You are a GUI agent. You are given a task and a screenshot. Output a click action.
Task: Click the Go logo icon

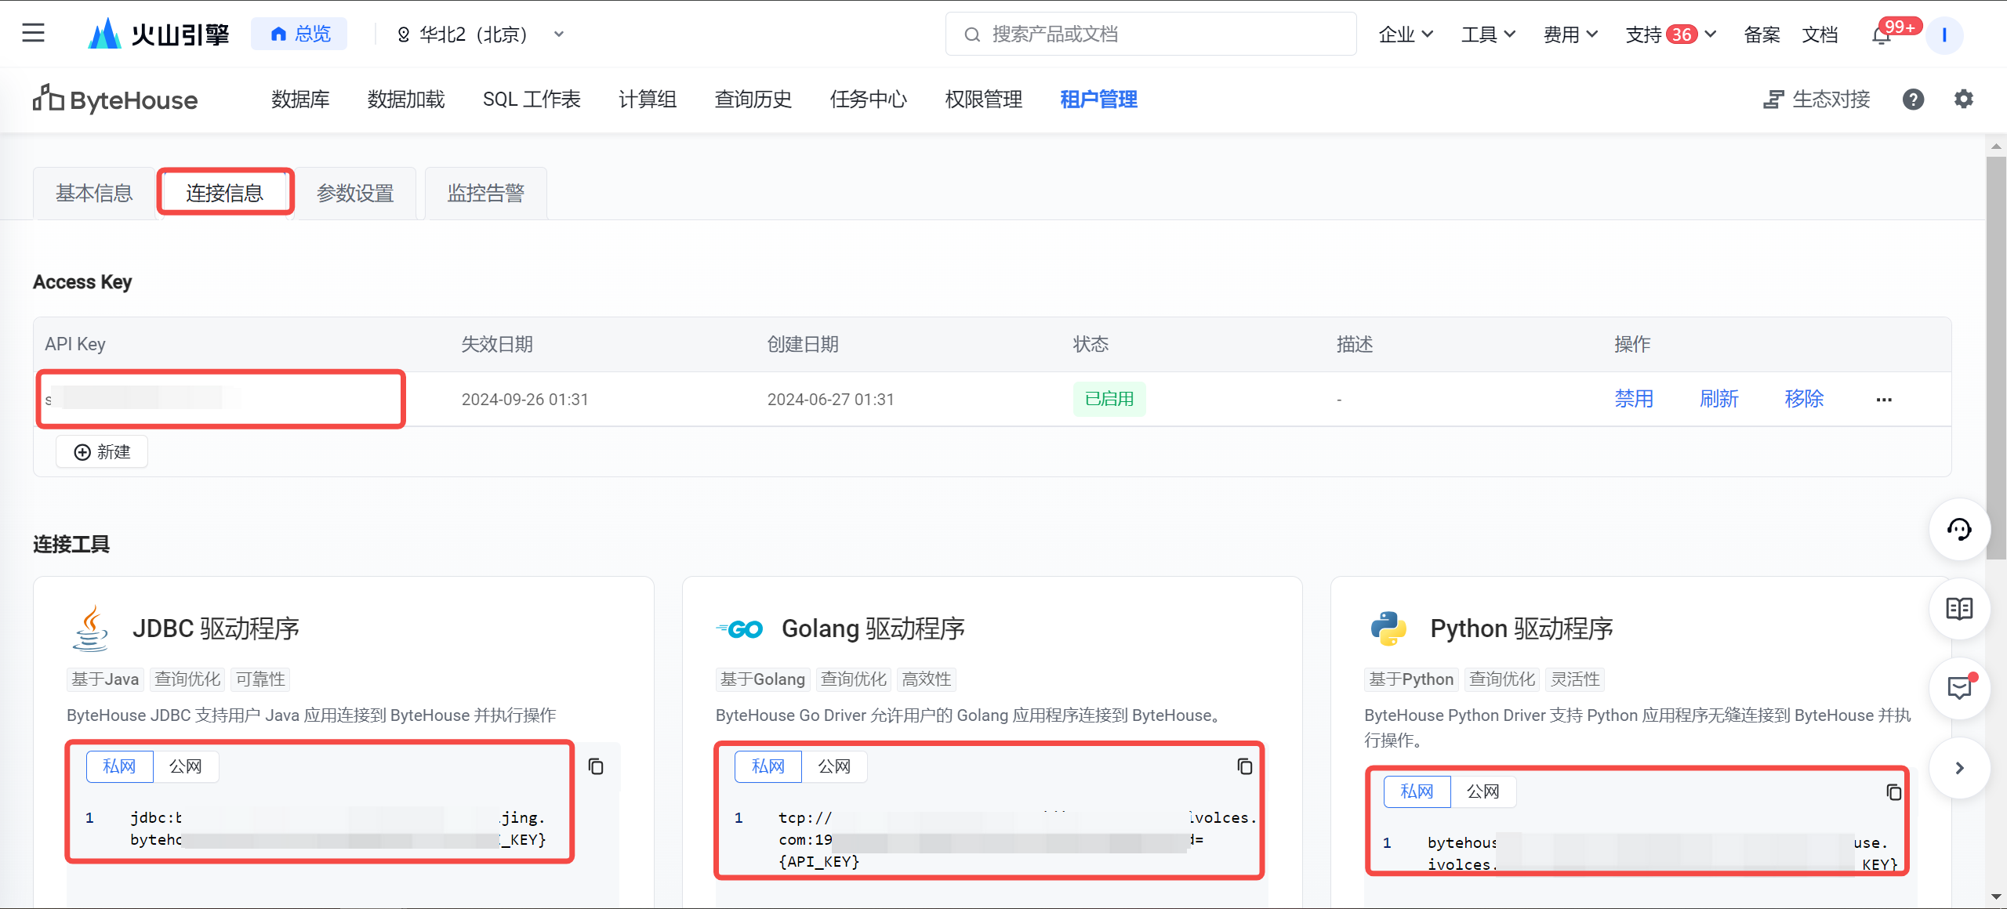(x=739, y=628)
